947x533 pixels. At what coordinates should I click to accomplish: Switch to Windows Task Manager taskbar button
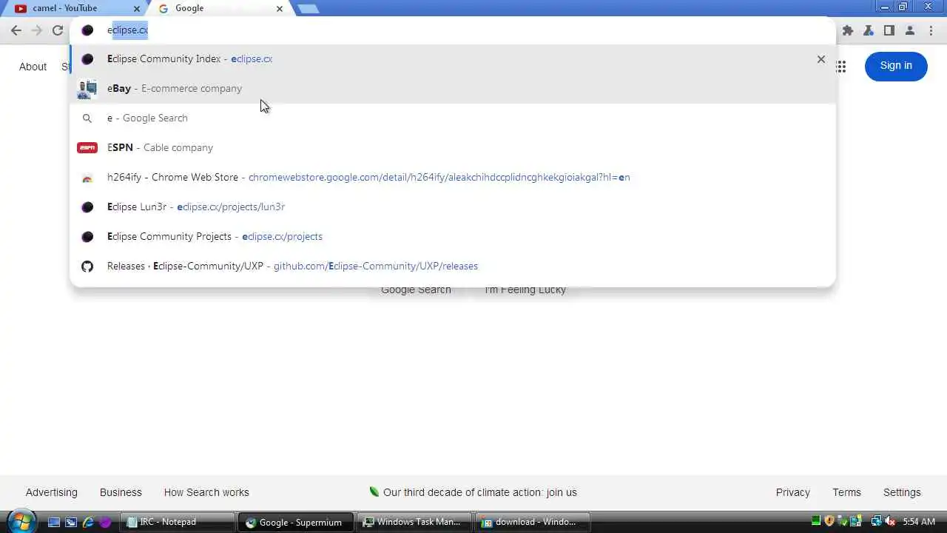(x=414, y=522)
